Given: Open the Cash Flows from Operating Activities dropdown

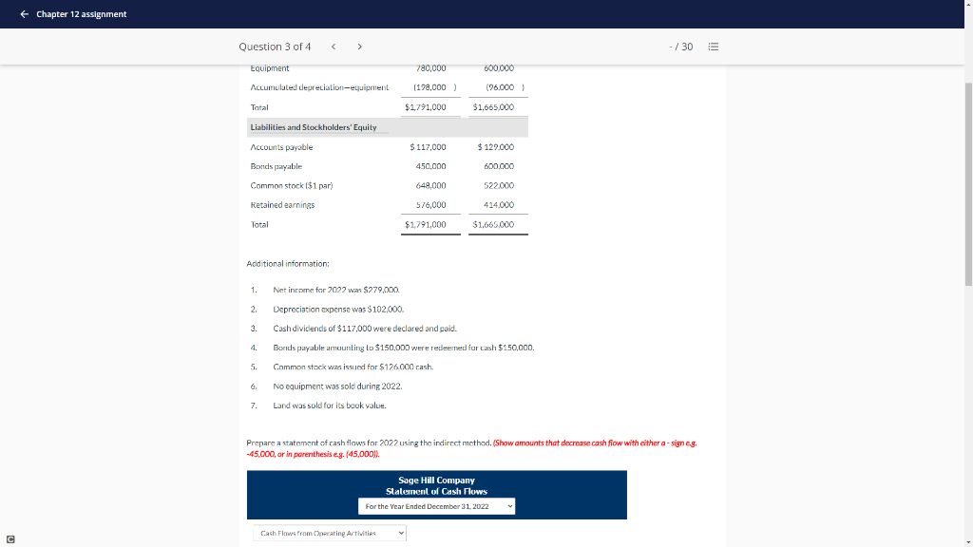Looking at the screenshot, I should click(330, 533).
